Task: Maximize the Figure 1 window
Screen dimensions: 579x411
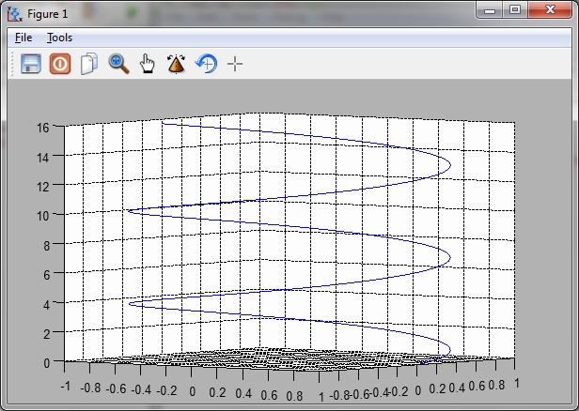Action: click(x=514, y=9)
